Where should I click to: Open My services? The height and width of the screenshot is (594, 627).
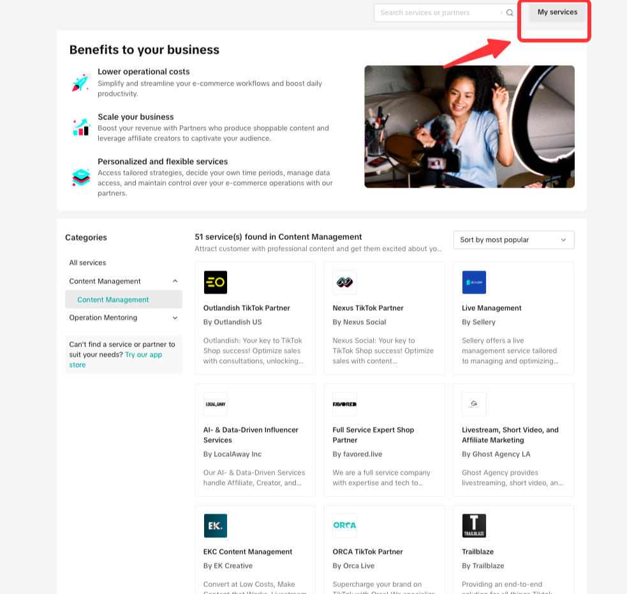(557, 12)
